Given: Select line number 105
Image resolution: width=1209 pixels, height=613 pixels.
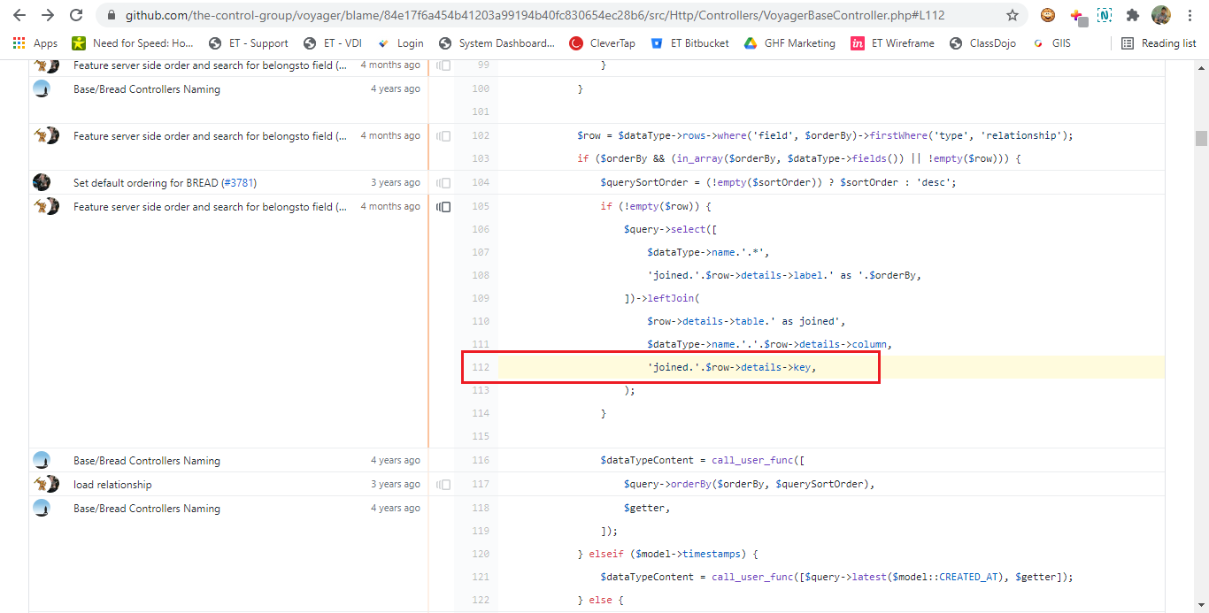Looking at the screenshot, I should [479, 207].
